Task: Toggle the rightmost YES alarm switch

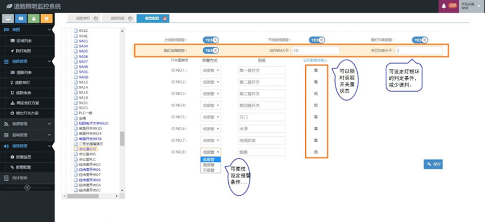Action: pyautogui.click(x=420, y=40)
